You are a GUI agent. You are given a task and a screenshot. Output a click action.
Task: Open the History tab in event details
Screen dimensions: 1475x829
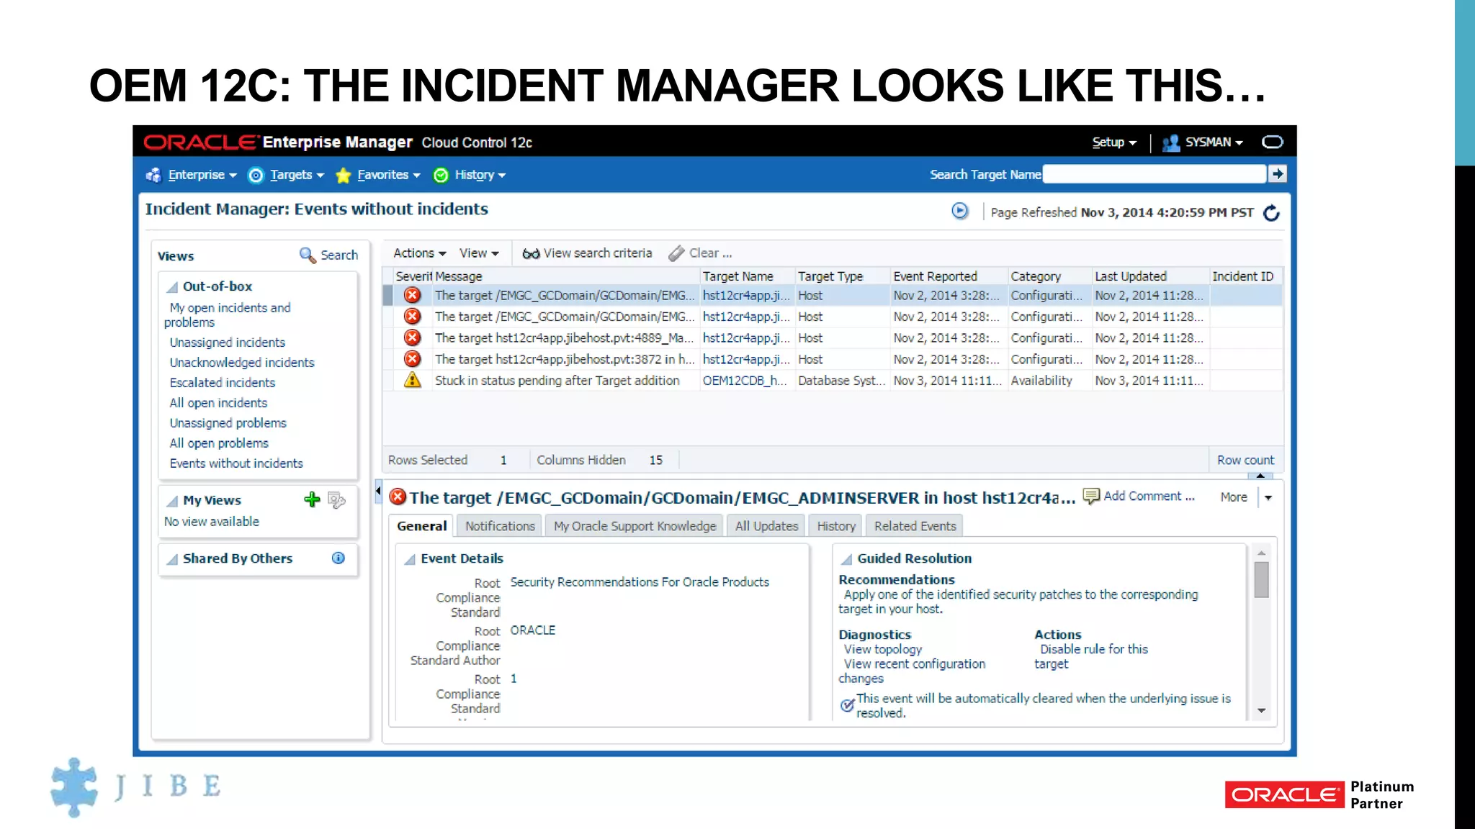click(x=836, y=526)
